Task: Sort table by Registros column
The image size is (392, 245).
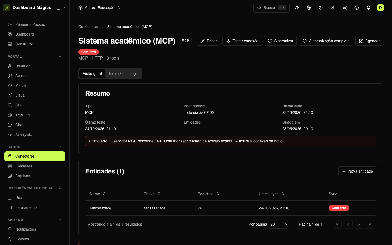Action: click(208, 194)
